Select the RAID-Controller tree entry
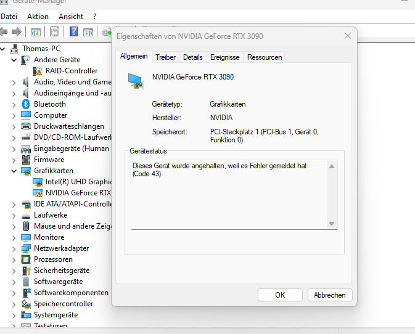The width and height of the screenshot is (415, 334). (72, 71)
